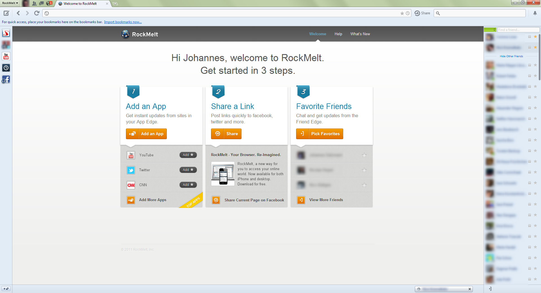Image resolution: width=541 pixels, height=293 pixels.
Task: Click the compose status update icon
Action: pos(6,13)
